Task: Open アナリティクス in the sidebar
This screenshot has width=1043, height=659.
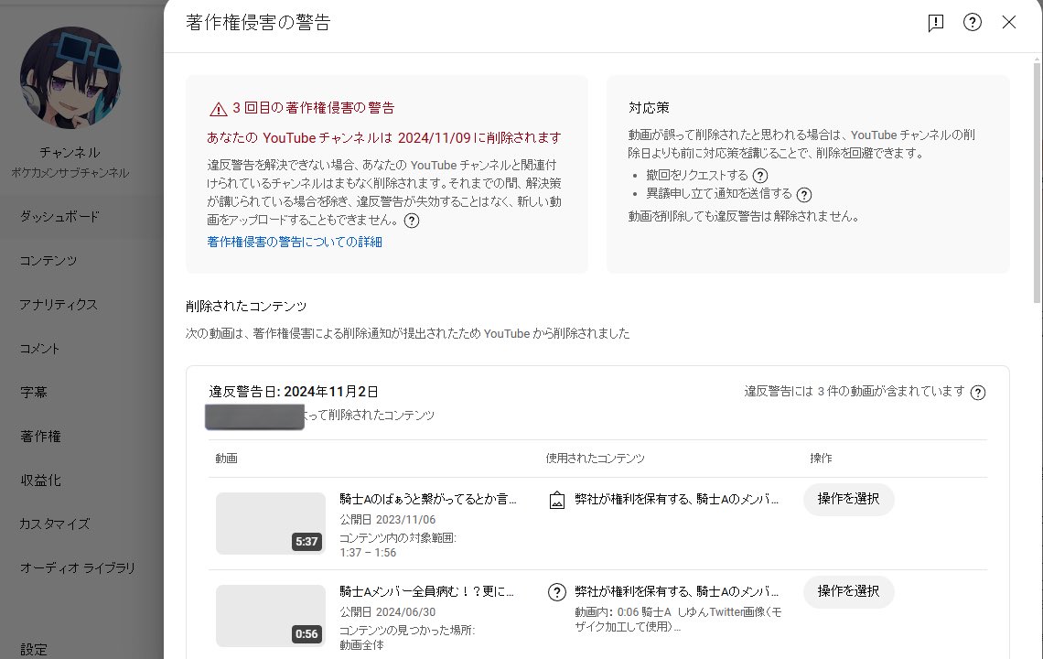Action: (x=59, y=304)
